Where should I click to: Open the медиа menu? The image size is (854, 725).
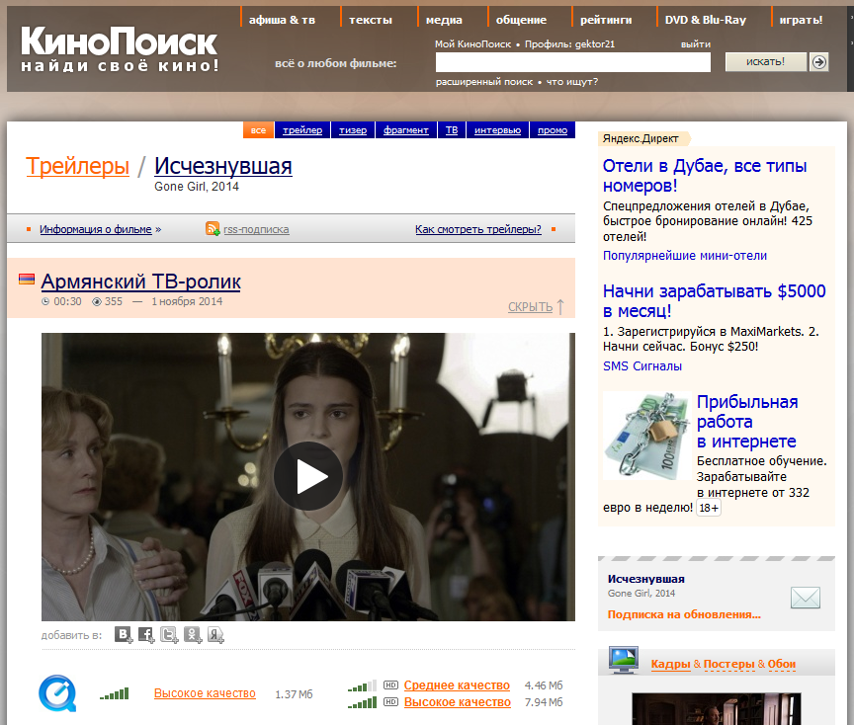pos(444,20)
